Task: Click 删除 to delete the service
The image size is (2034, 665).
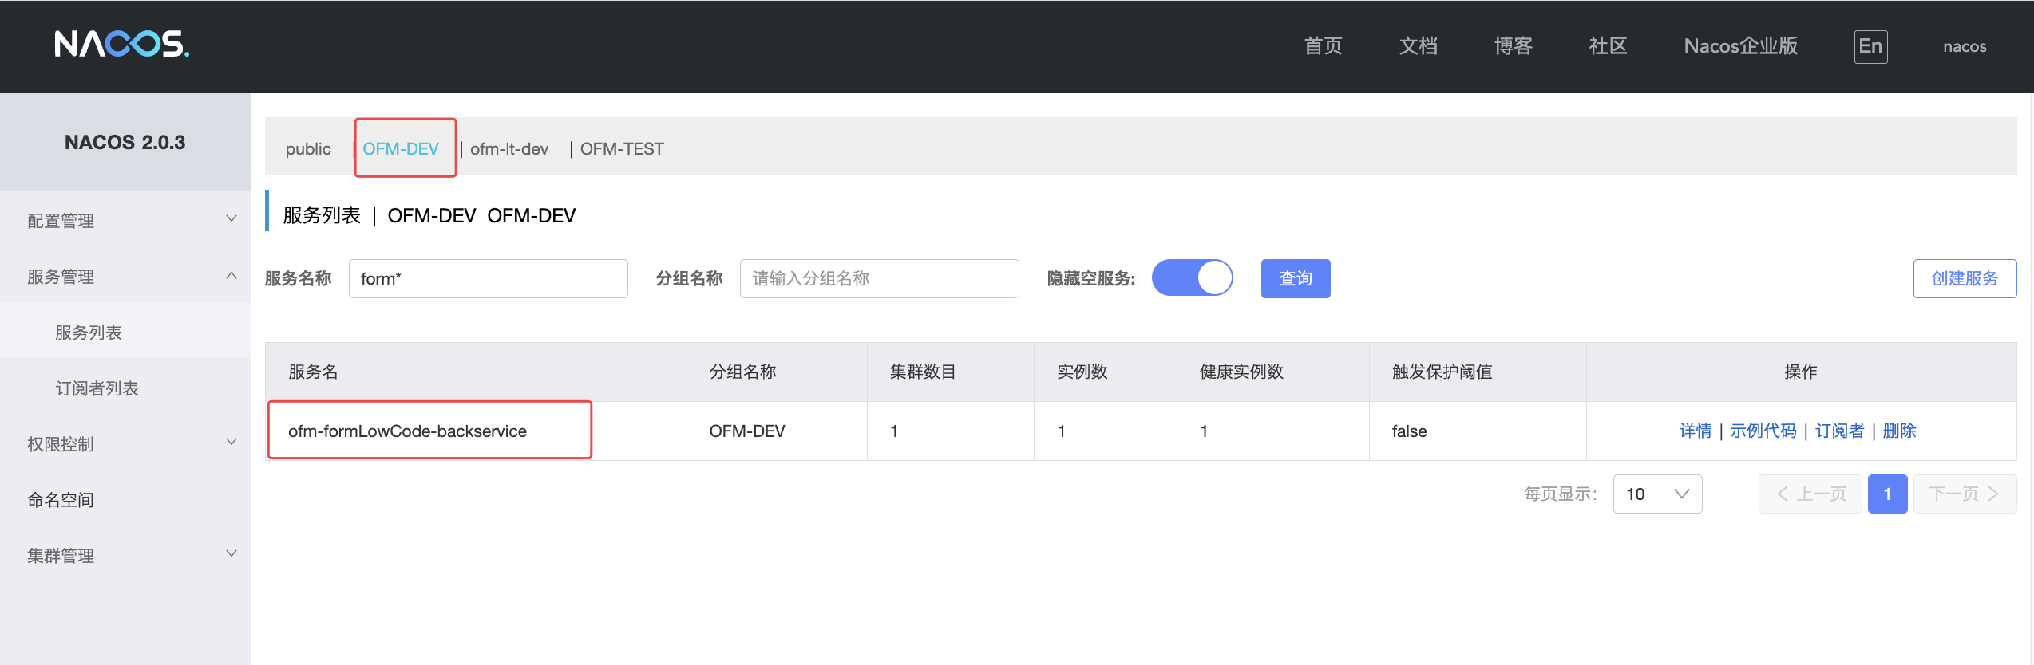Action: (x=1899, y=431)
